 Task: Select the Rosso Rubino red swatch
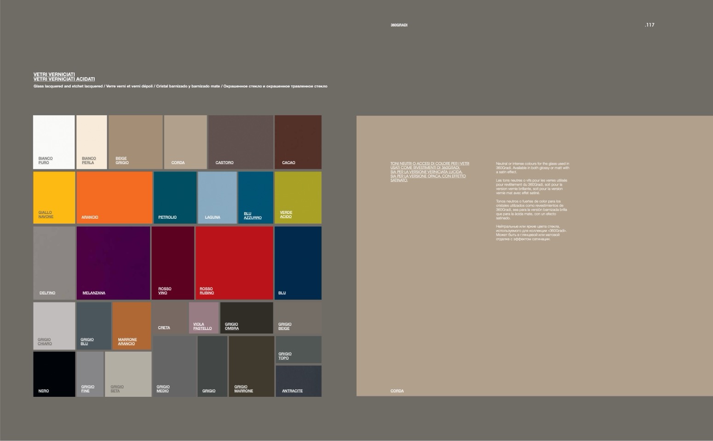point(234,263)
